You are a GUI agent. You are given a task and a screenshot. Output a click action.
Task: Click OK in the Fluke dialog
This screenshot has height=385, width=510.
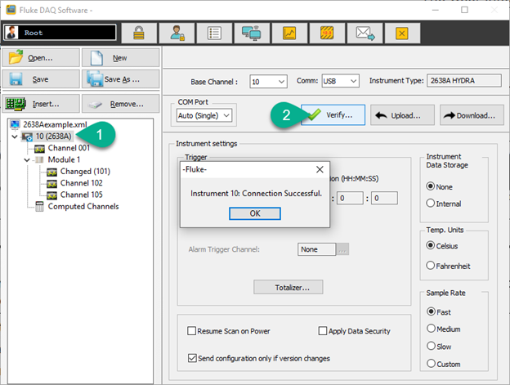255,213
